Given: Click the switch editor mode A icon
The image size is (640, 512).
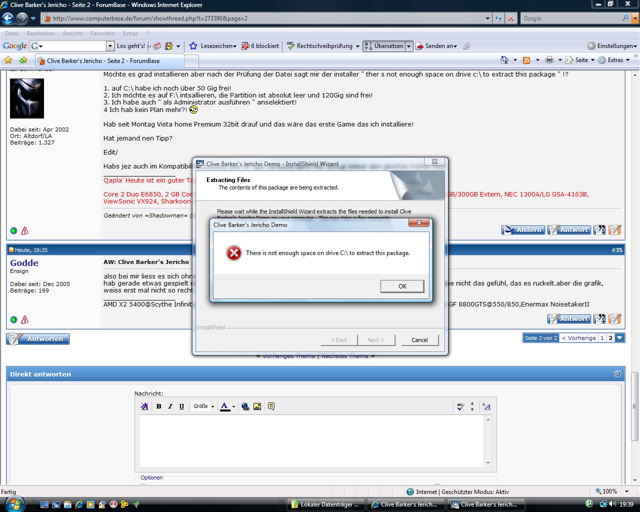Looking at the screenshot, I should coord(486,406).
